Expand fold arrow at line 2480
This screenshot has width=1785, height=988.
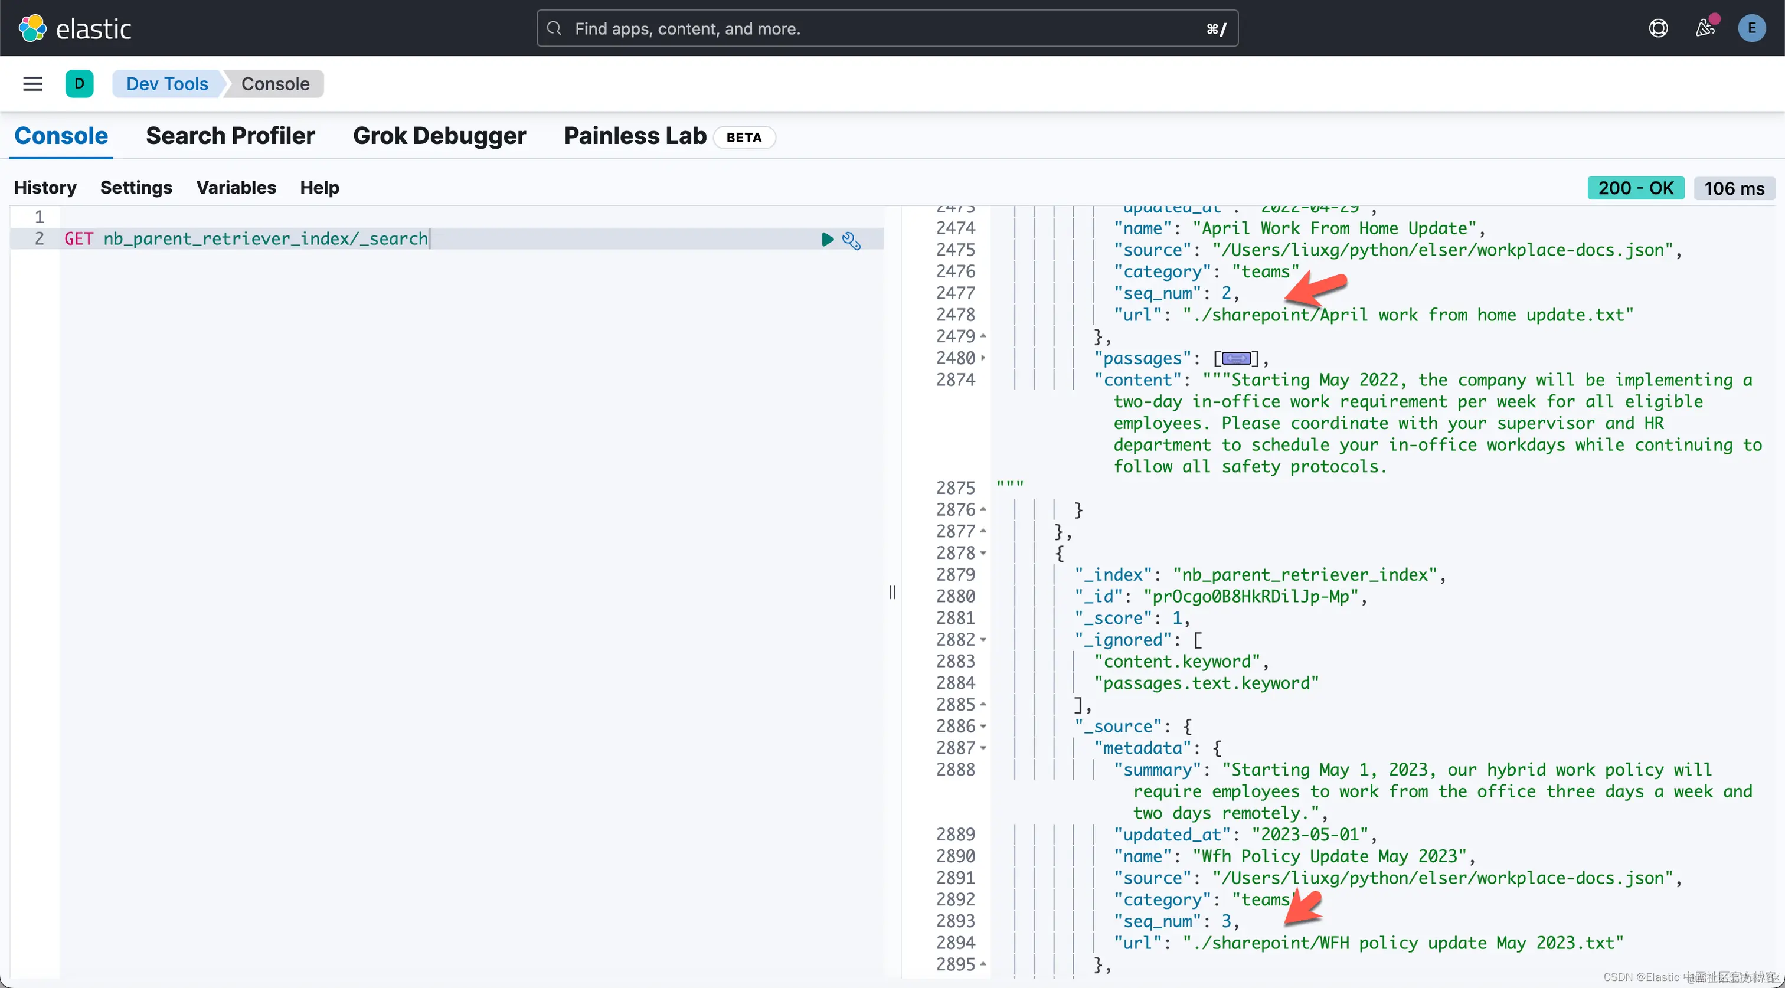coord(983,358)
